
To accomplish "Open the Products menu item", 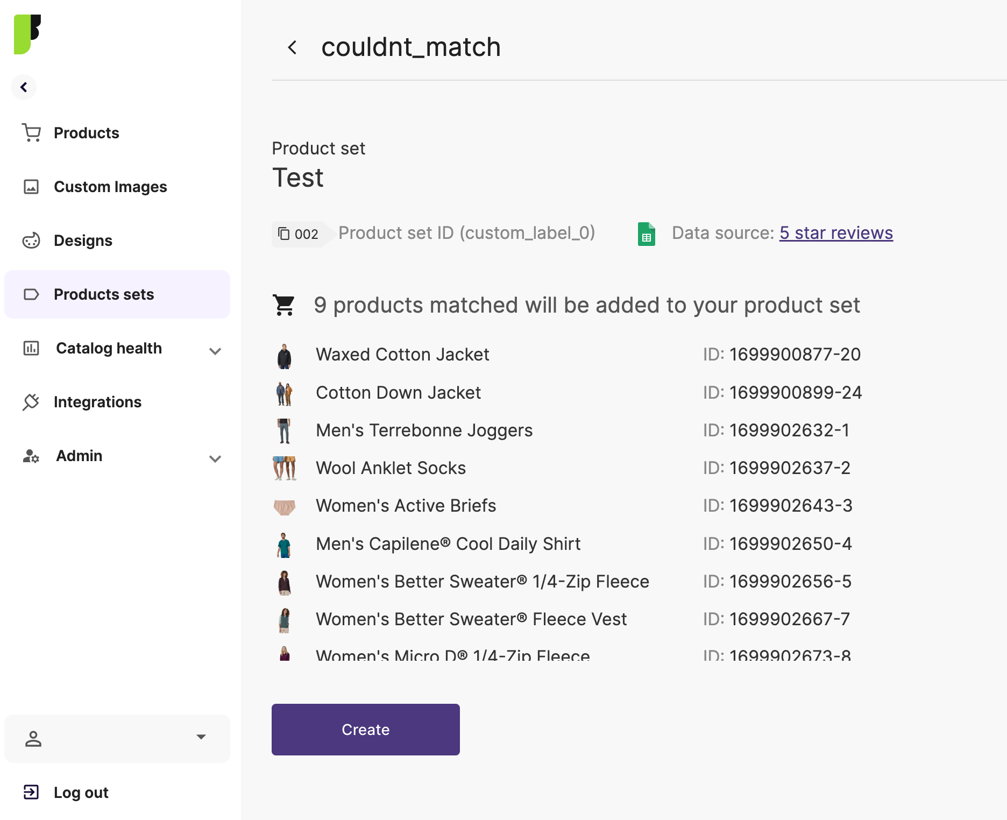I will tap(86, 133).
